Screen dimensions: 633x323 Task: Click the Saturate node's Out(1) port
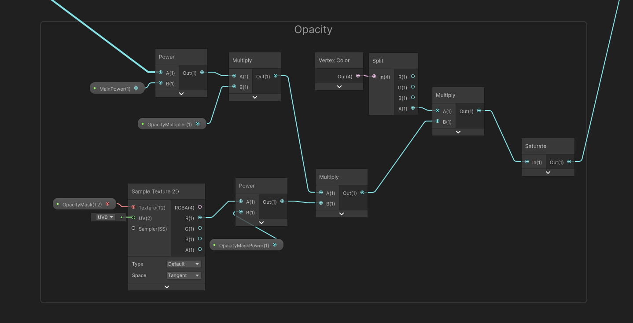point(569,162)
